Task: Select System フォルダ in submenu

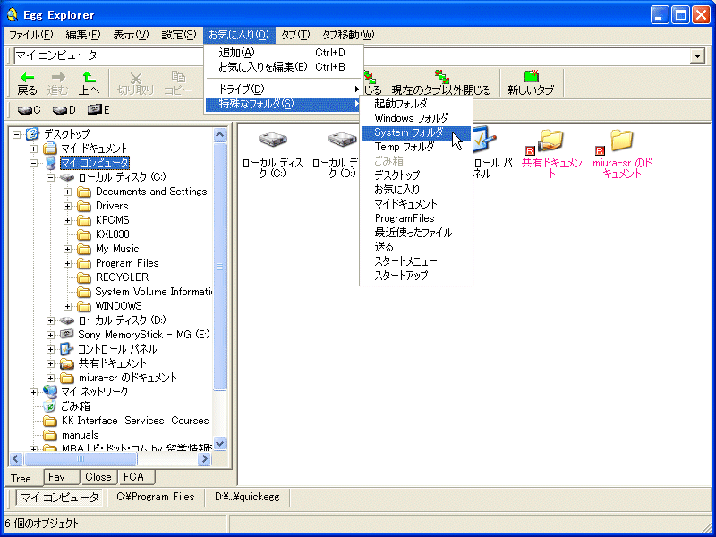Action: tap(416, 132)
